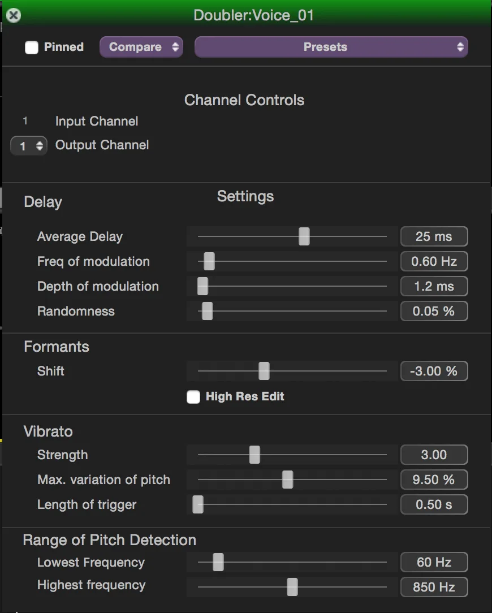Open the Compare dropdown
Screen dimensions: 492x613
pos(141,47)
